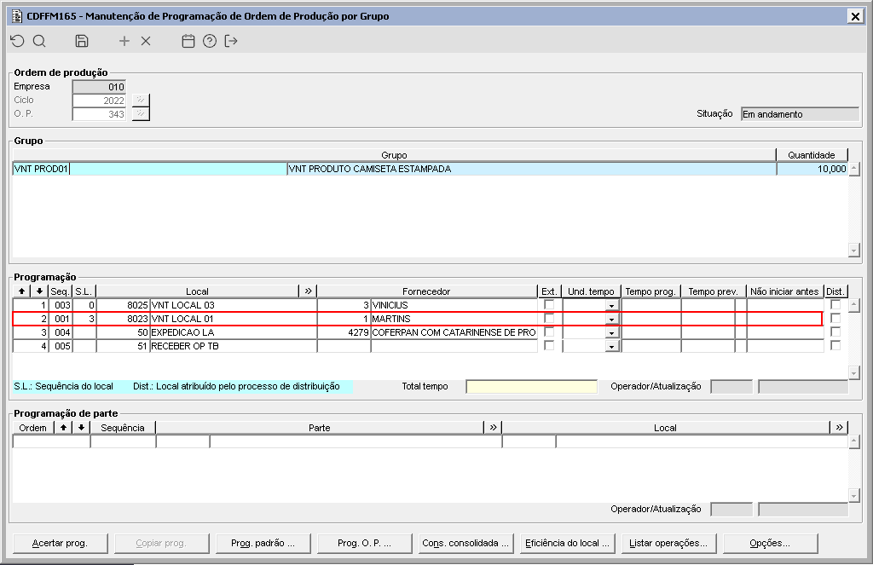Open the search magnifier tool
Screen dimensions: 873x565
39,41
